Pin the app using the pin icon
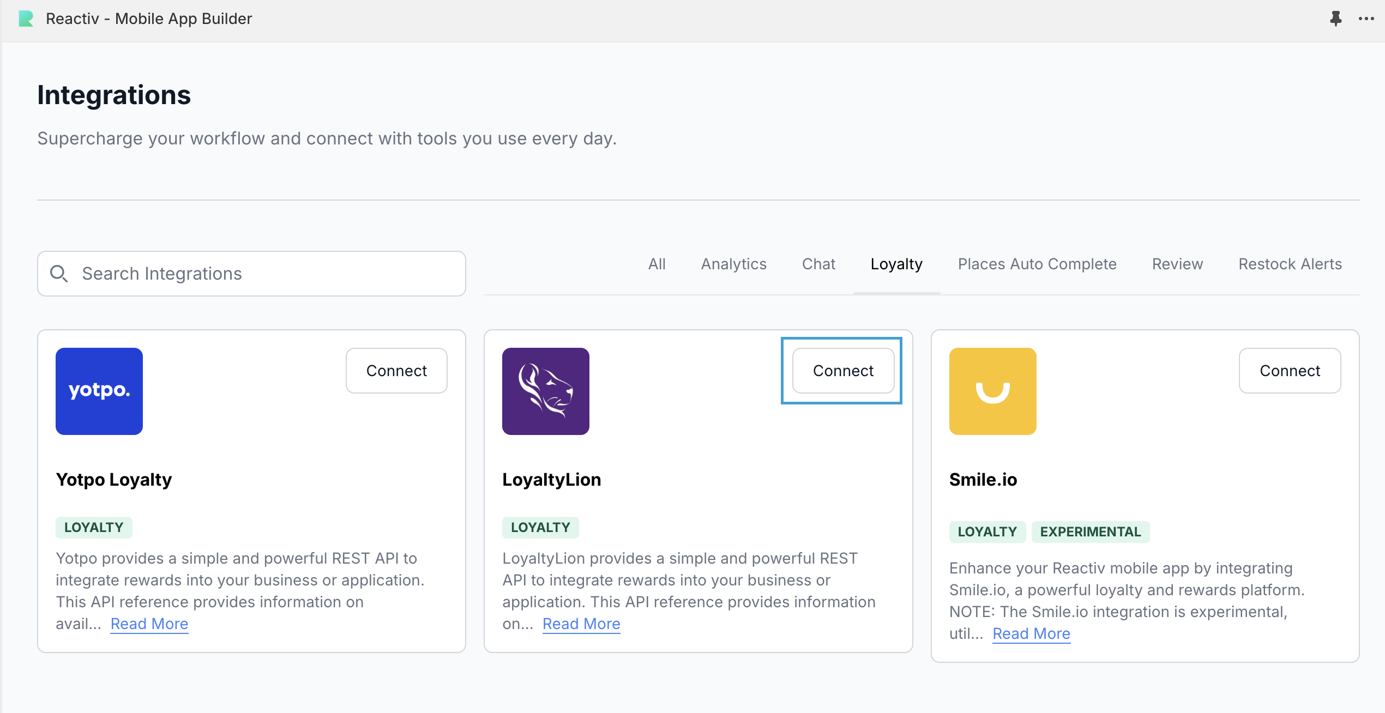This screenshot has height=713, width=1385. pos(1335,19)
